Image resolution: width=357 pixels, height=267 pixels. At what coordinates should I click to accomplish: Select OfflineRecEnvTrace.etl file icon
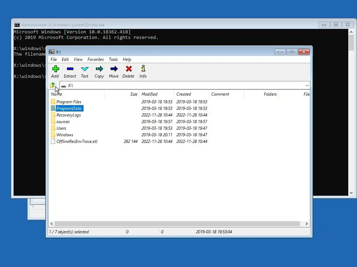click(x=53, y=141)
